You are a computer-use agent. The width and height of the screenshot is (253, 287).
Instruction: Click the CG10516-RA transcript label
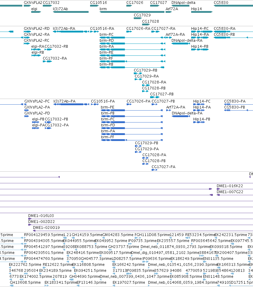(x=102, y=29)
